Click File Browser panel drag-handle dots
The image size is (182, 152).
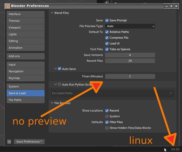point(173,103)
